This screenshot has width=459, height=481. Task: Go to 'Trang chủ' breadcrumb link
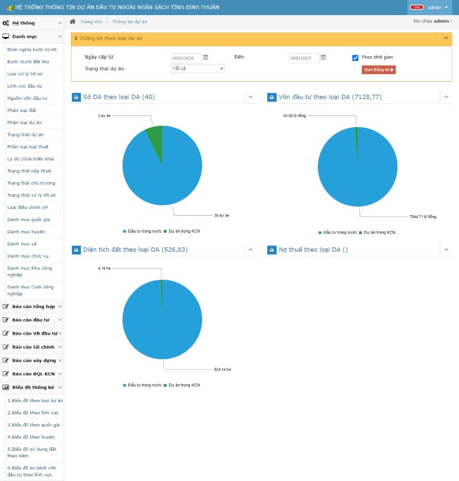(91, 21)
